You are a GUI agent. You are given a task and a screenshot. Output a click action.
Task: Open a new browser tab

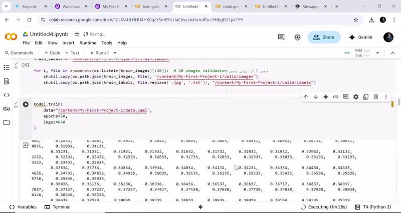(x=337, y=6)
